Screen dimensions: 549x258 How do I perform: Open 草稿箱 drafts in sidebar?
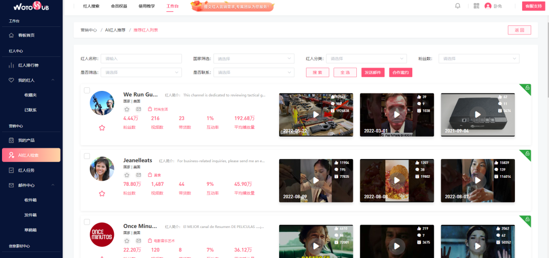[x=30, y=230]
